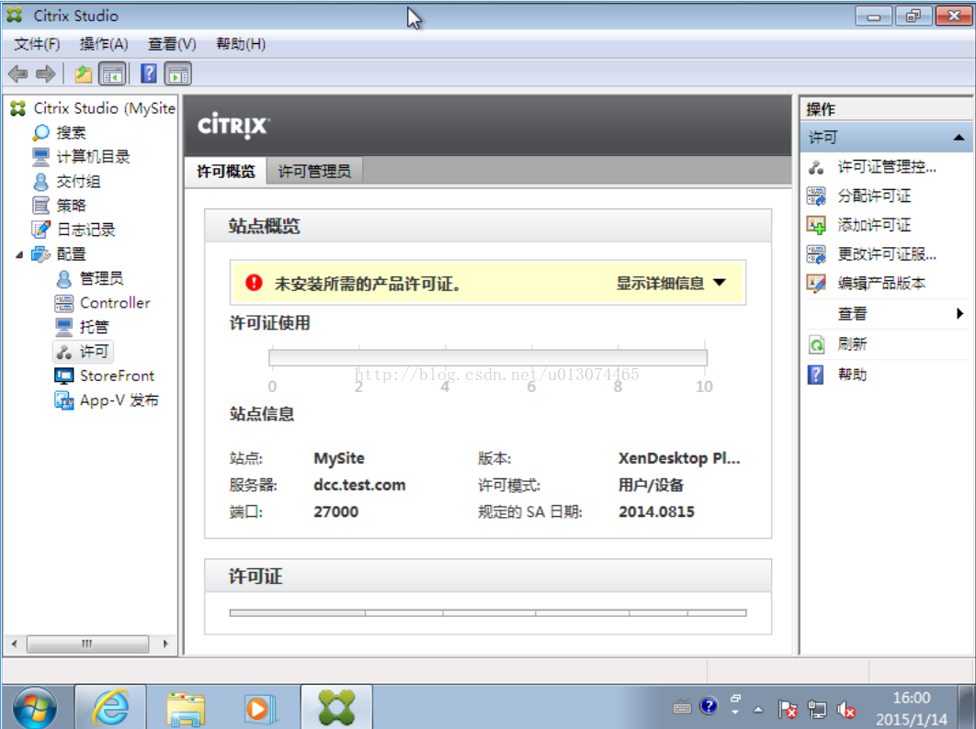Click 分配许可证 in actions pane
Image resolution: width=976 pixels, height=729 pixels.
click(x=874, y=196)
